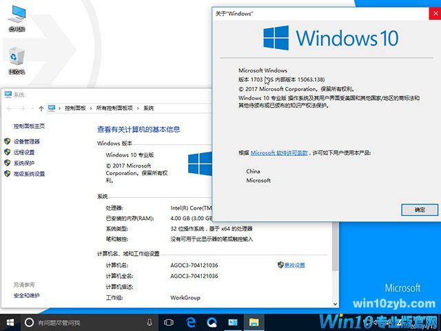This screenshot has height=331, width=441.
Task: Go forward in the System window
Action: [22, 108]
